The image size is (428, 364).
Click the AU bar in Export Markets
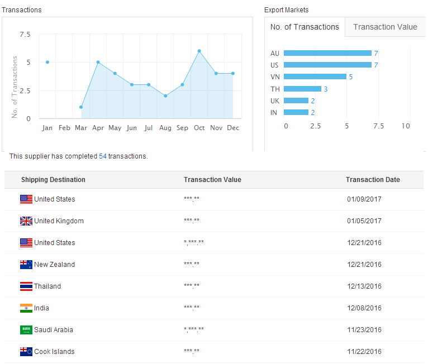pyautogui.click(x=327, y=53)
